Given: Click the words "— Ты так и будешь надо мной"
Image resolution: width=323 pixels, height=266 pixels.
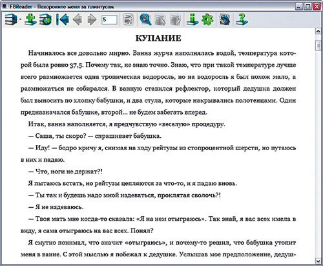Looking at the screenshot, I should tap(74, 195).
